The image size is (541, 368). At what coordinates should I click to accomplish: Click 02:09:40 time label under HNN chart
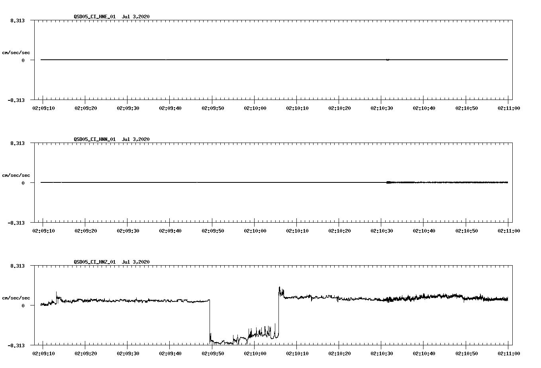coord(170,231)
